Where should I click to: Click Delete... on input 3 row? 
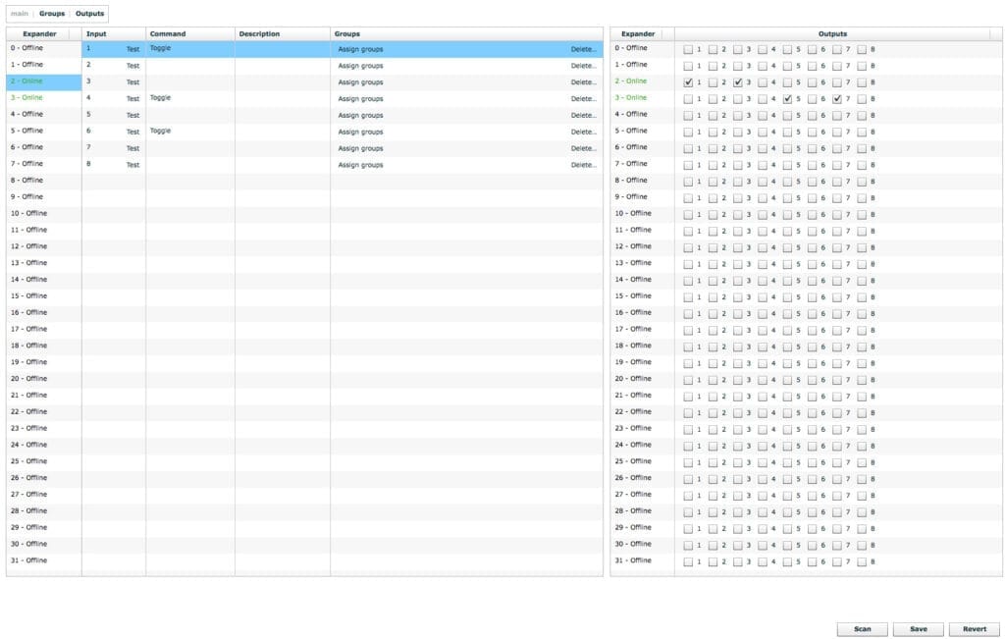pos(583,82)
